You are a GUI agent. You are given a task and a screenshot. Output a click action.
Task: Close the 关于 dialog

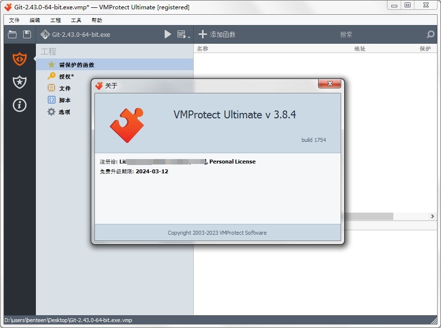329,83
